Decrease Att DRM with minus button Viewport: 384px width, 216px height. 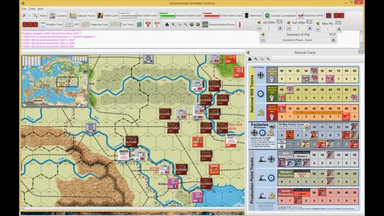(x=259, y=28)
